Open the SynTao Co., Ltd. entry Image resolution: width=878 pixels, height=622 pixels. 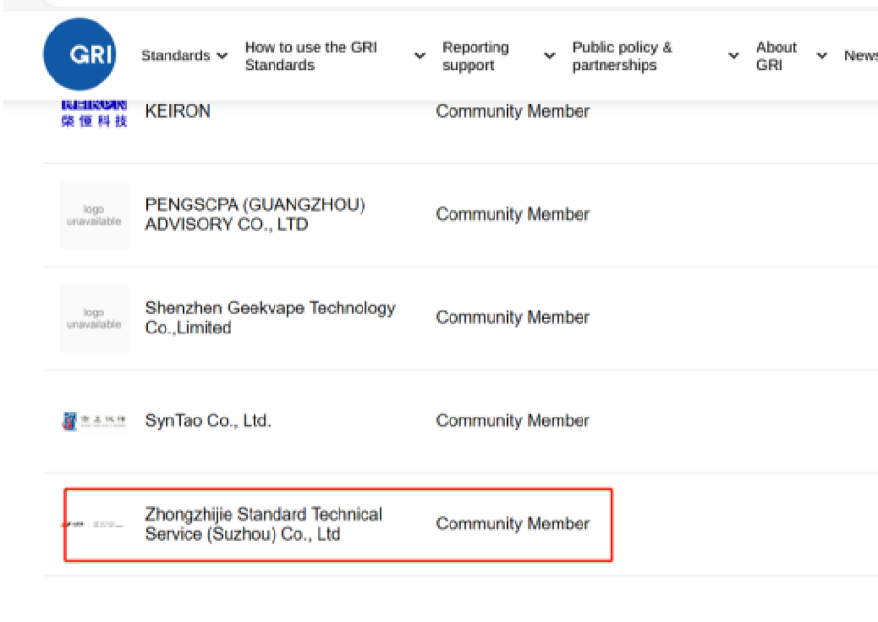[208, 421]
